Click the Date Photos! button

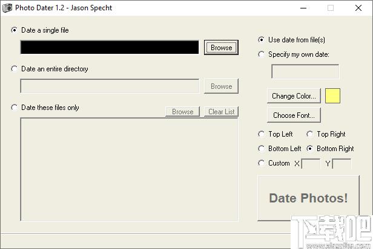[308, 198]
